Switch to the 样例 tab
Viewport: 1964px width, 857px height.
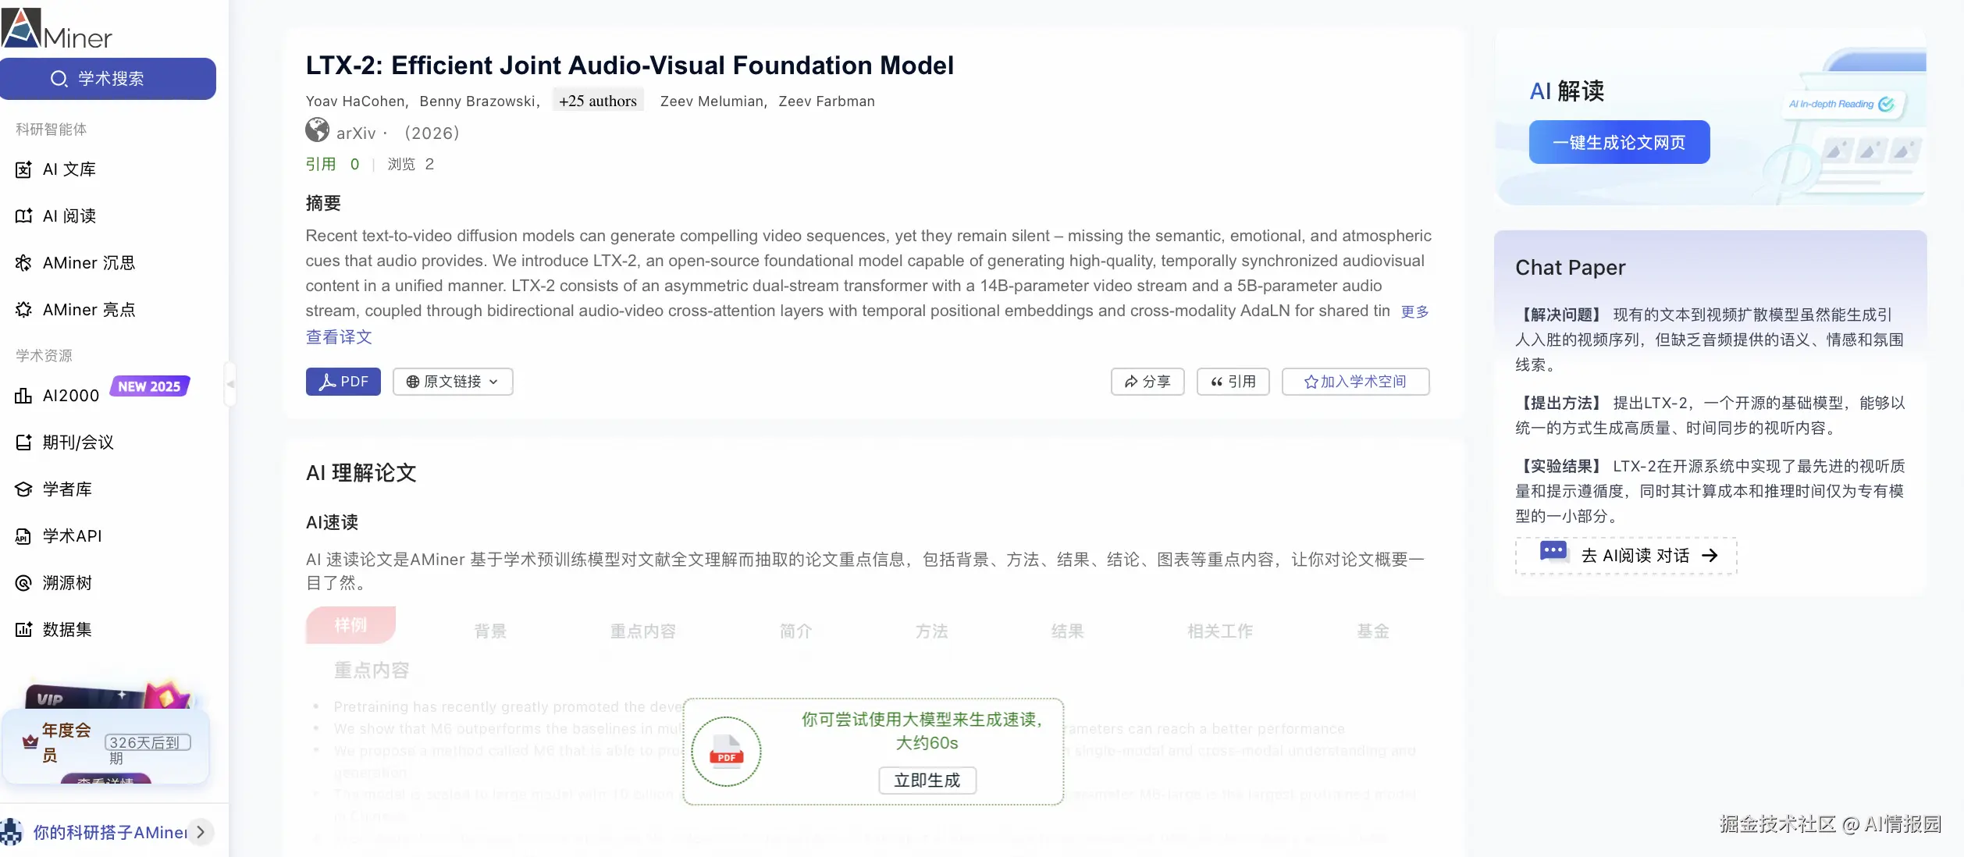click(x=350, y=625)
